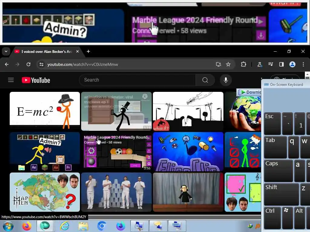310x232 pixels.
Task: Go forward with Chrome's forward arrow
Action: click(x=17, y=64)
